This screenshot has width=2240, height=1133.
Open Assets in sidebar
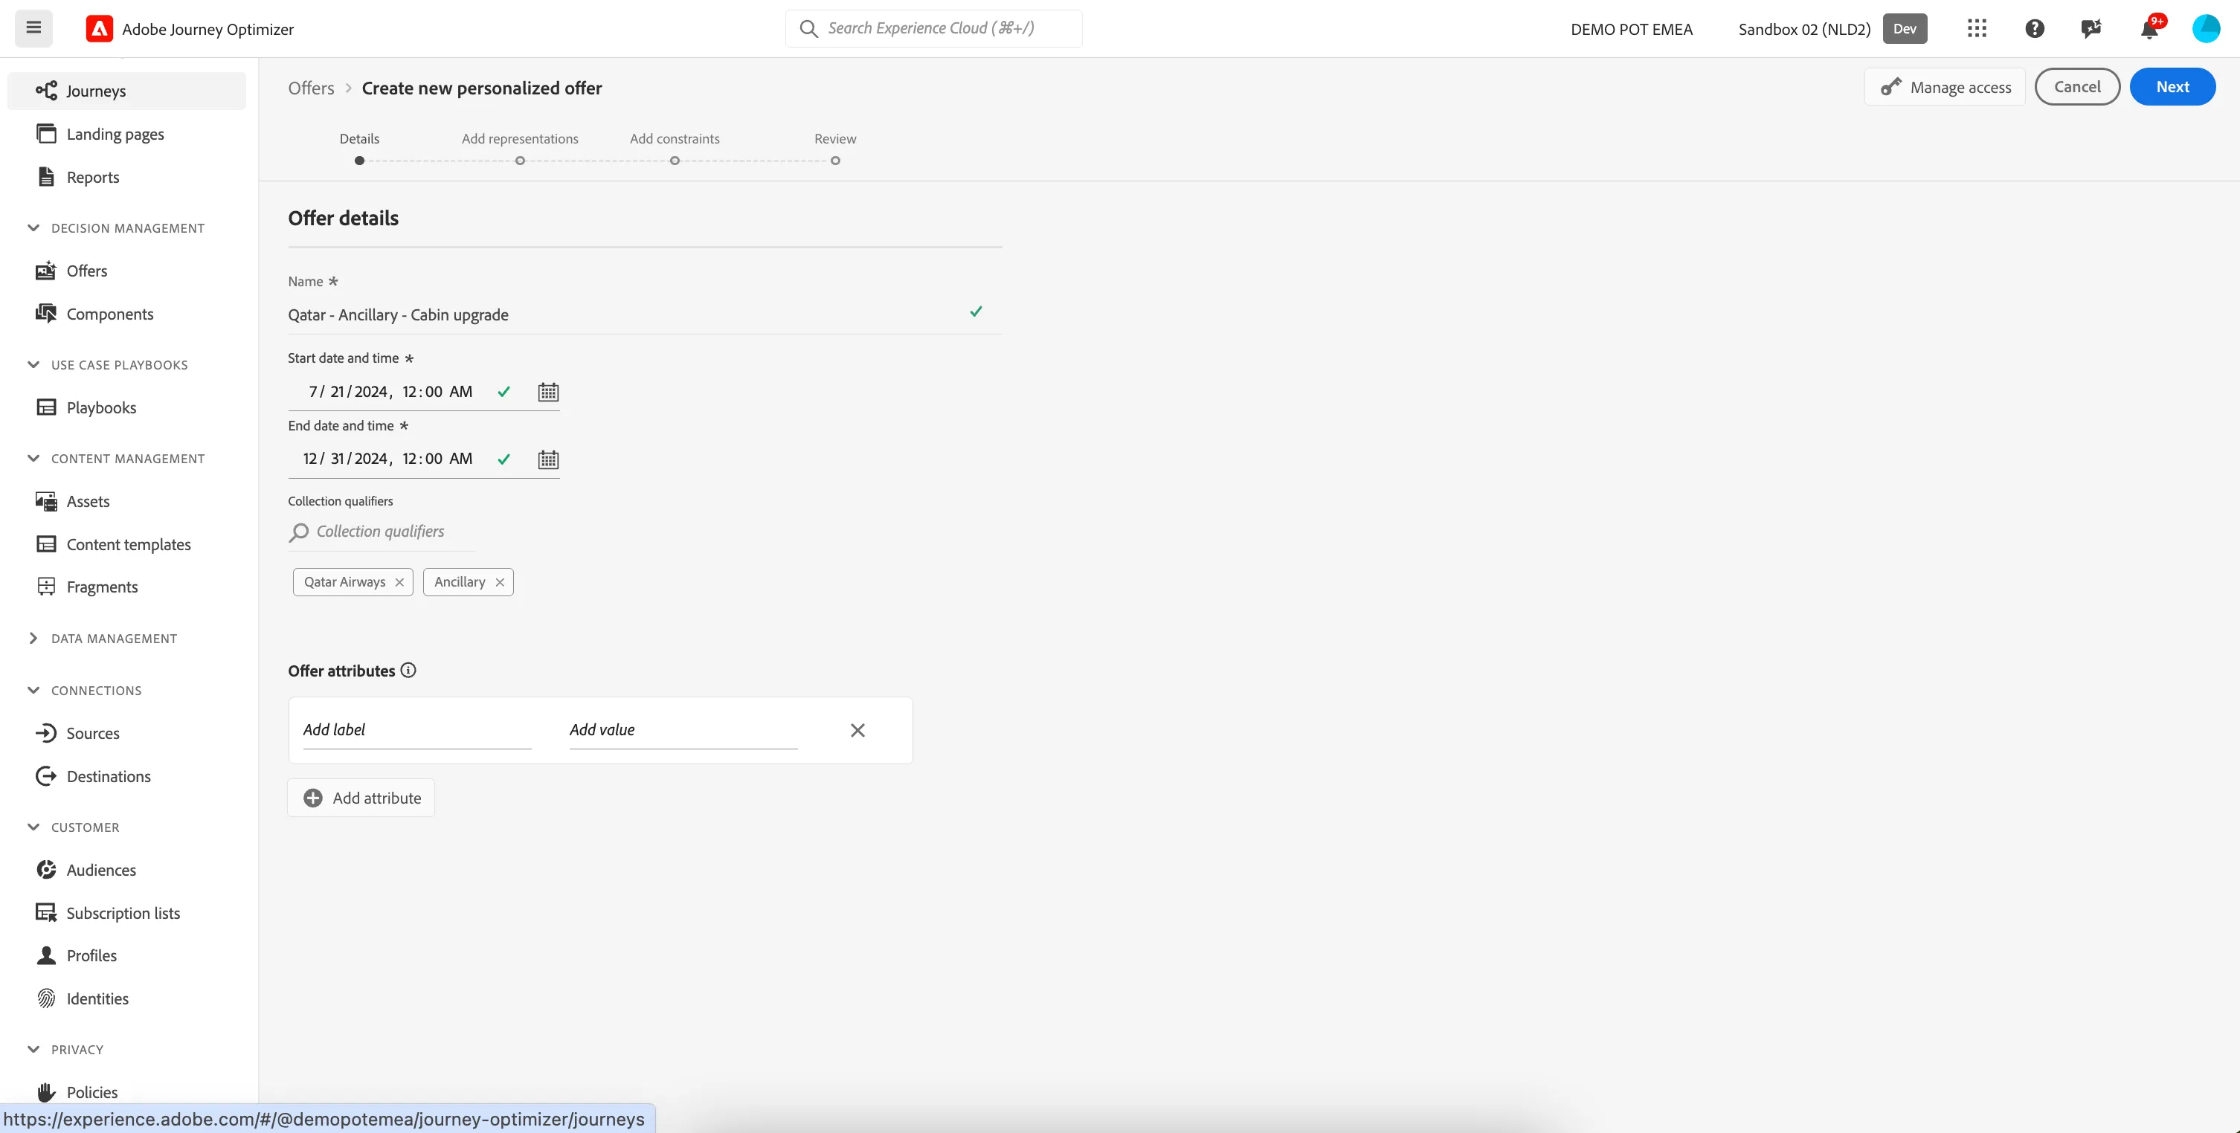[127, 502]
